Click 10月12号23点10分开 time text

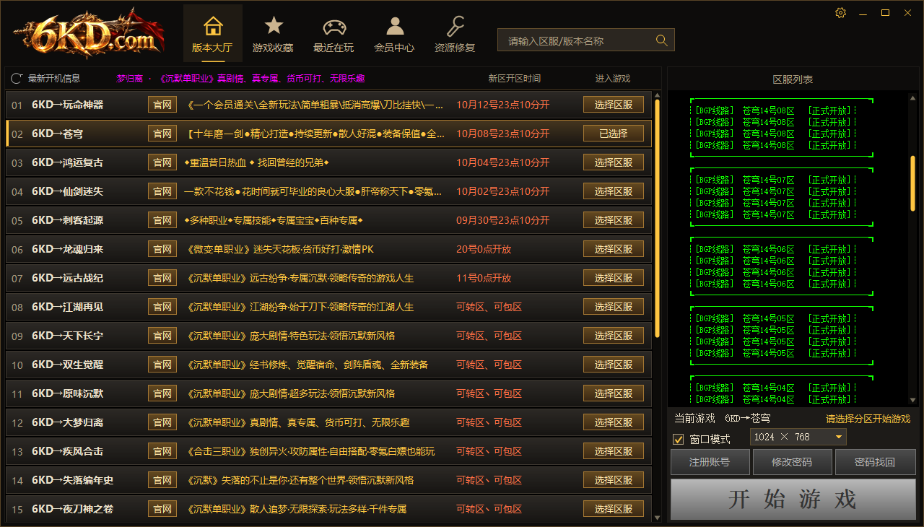click(x=502, y=105)
